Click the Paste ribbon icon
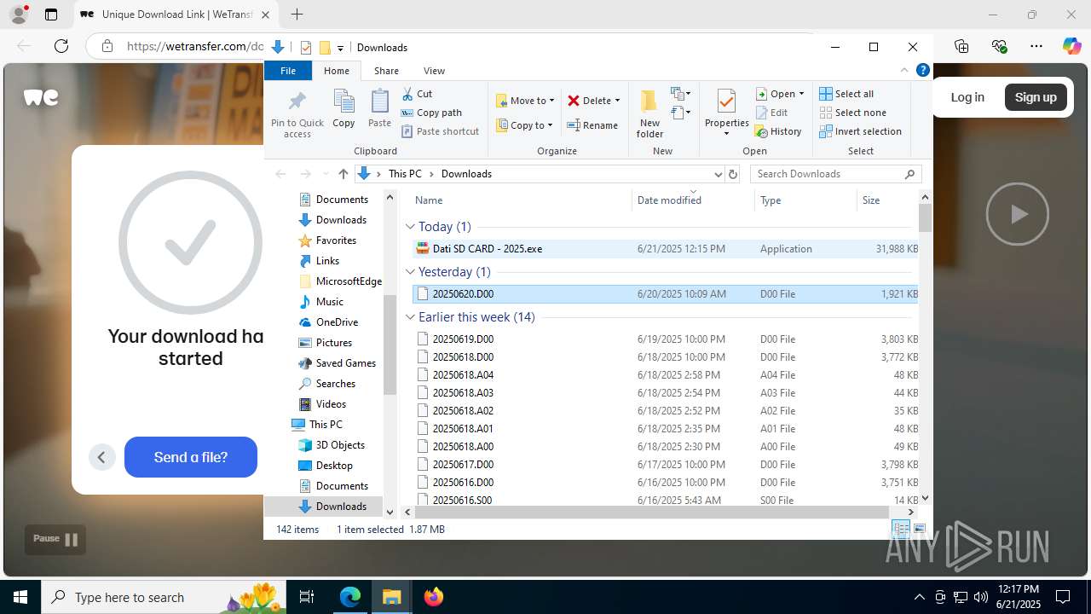 [x=379, y=108]
